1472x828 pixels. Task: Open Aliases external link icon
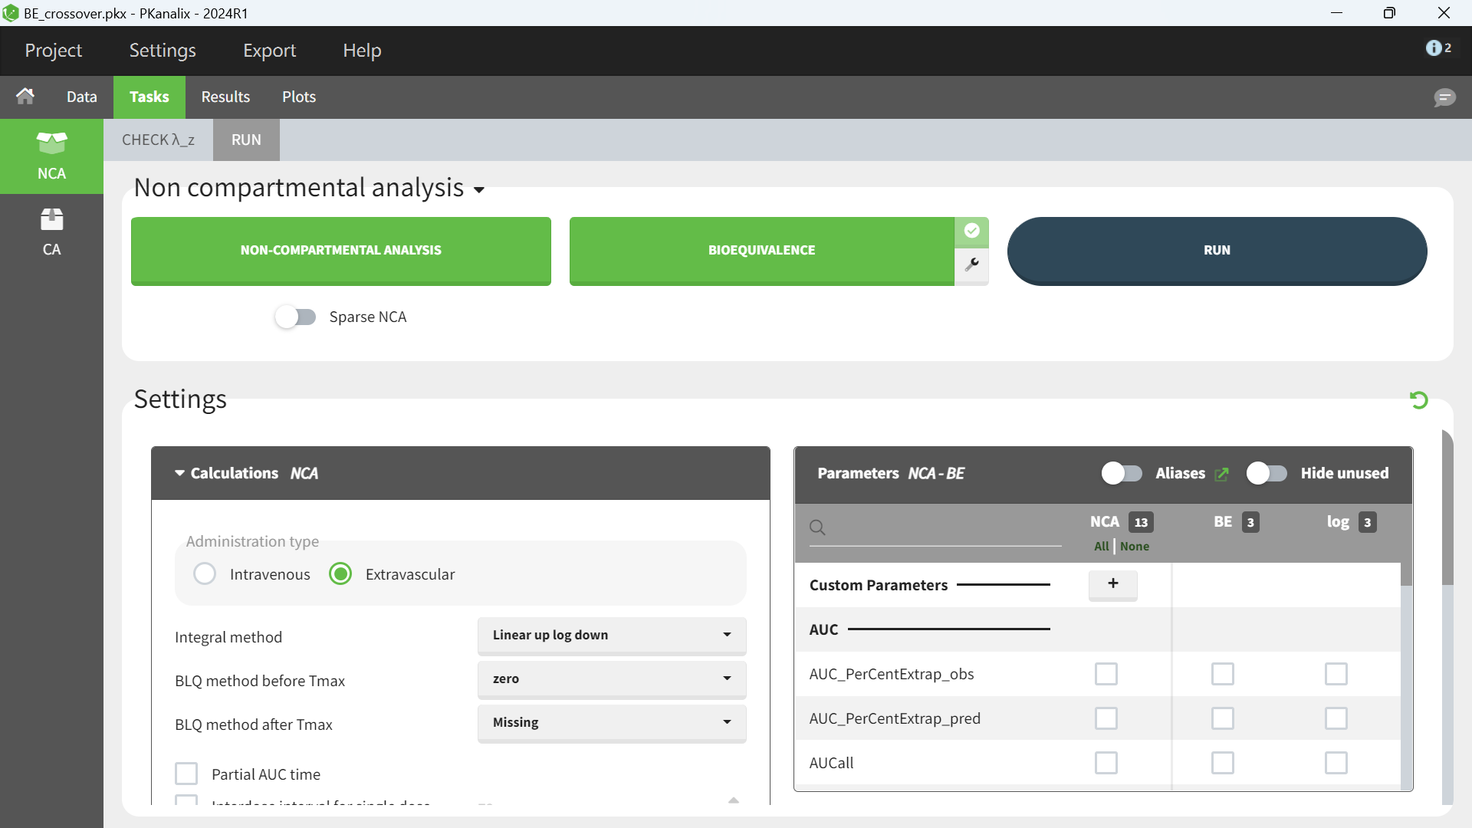(1222, 474)
